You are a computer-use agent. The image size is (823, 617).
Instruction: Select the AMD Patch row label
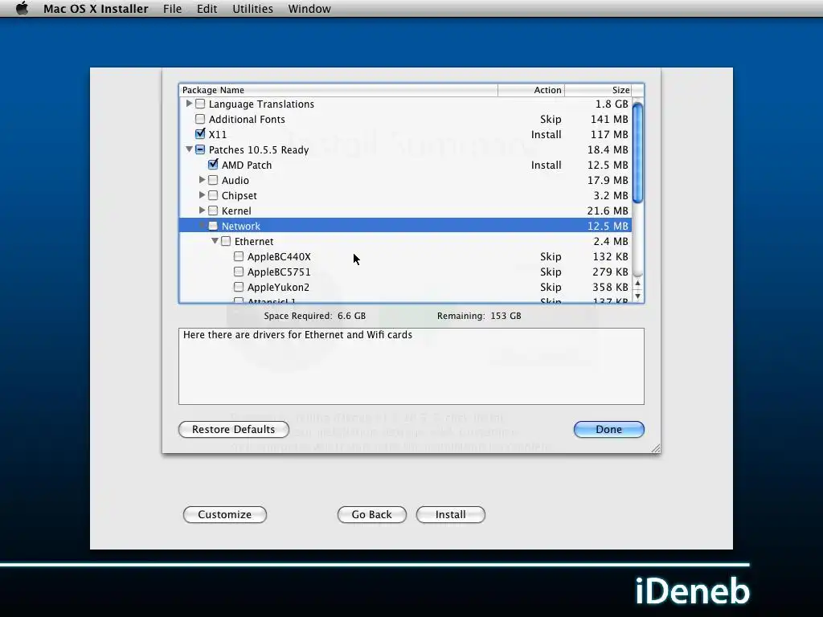pos(247,165)
